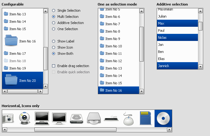Click up arrow of the Configurable list scrollbar

[46, 11]
